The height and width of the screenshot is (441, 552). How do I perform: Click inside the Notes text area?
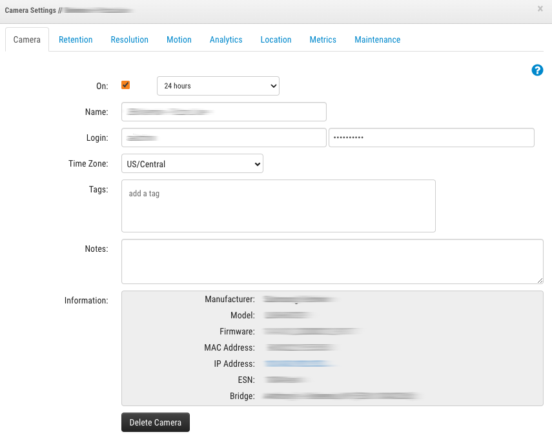(x=332, y=262)
